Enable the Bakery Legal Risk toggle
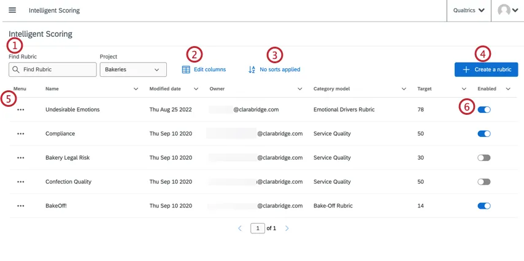The height and width of the screenshot is (261, 524). click(x=484, y=158)
